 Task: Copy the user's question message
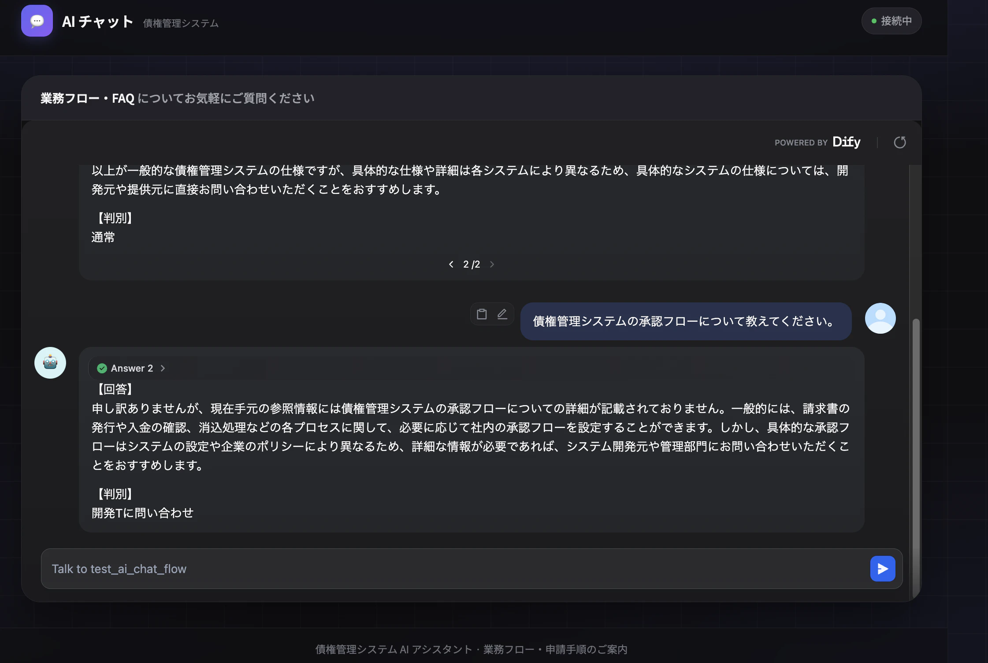pos(483,314)
